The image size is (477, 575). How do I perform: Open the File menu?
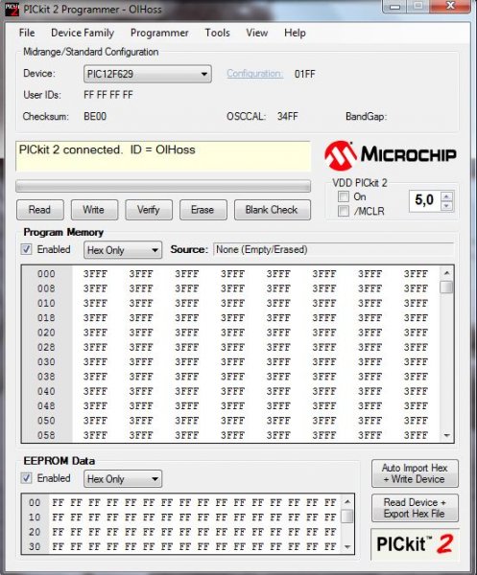coord(27,33)
